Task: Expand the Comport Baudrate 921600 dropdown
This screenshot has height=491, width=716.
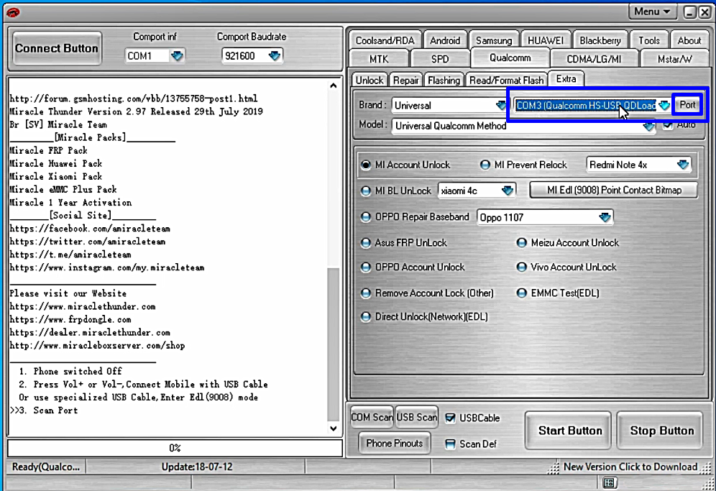Action: (274, 55)
